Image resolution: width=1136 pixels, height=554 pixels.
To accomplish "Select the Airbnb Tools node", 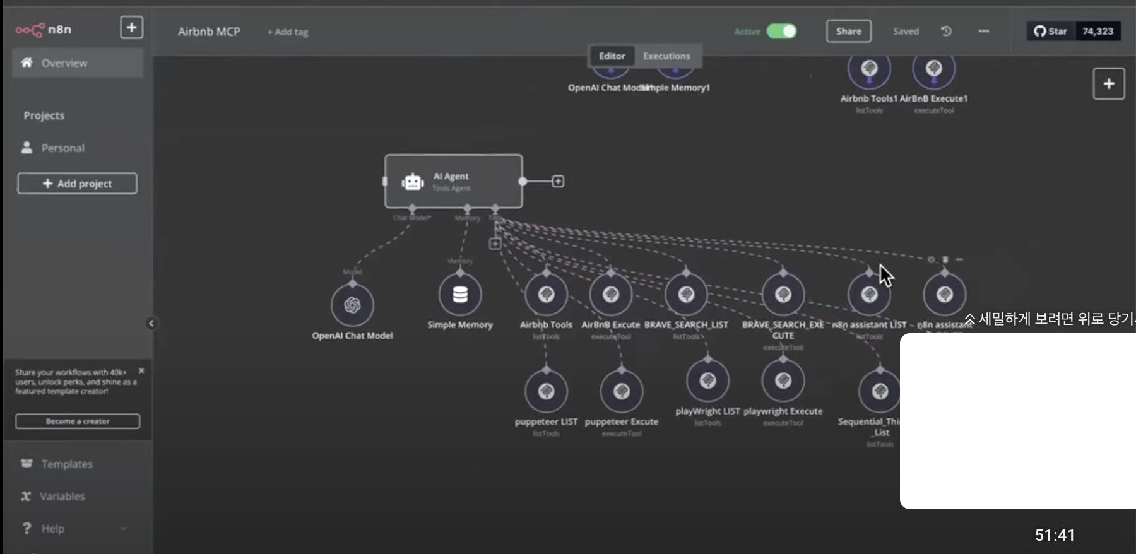I will point(547,295).
